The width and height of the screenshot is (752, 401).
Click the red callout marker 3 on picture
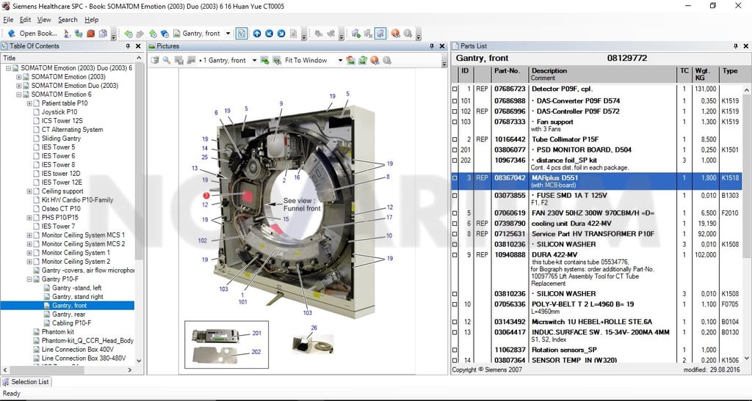(x=206, y=196)
